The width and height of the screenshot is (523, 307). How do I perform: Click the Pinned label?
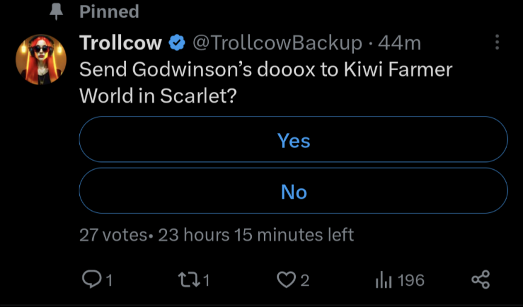[109, 11]
